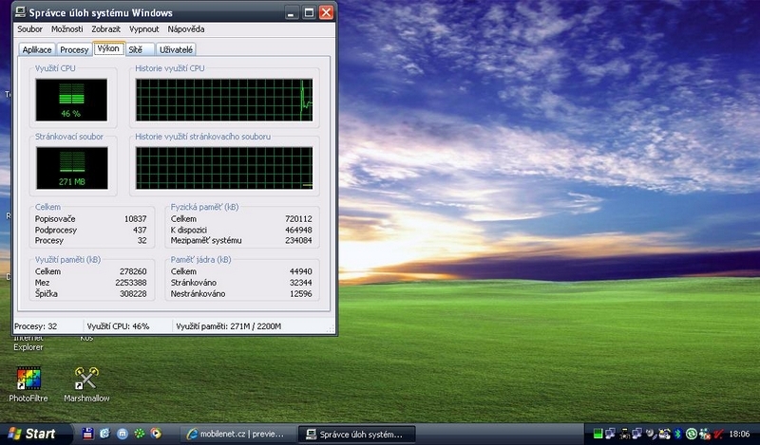Screen dimensions: 760x445
Task: Click the Bluetooth icon in system tray
Action: coord(677,435)
